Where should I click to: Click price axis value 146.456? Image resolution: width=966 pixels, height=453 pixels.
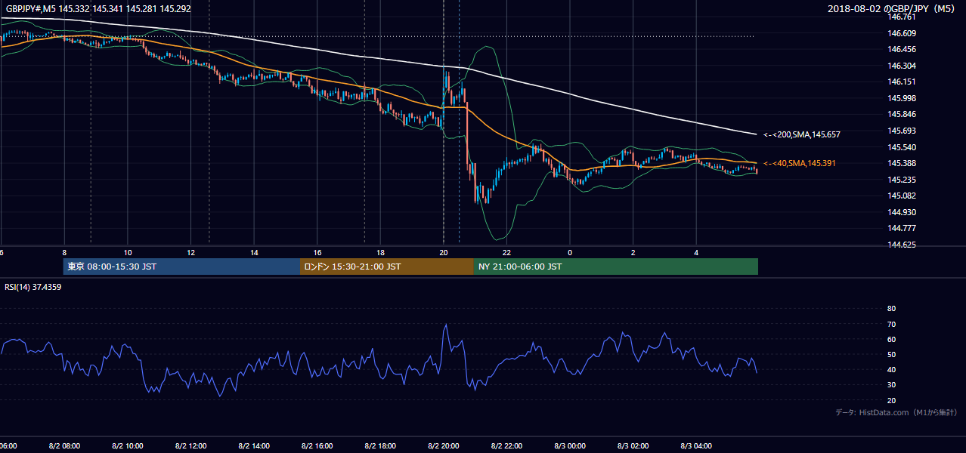tap(902, 49)
